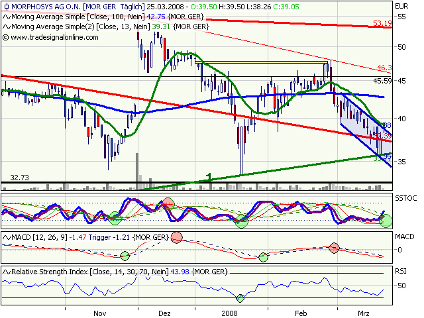Click the red value 37.39 near the channel
The image size is (424, 318).
click(x=383, y=136)
